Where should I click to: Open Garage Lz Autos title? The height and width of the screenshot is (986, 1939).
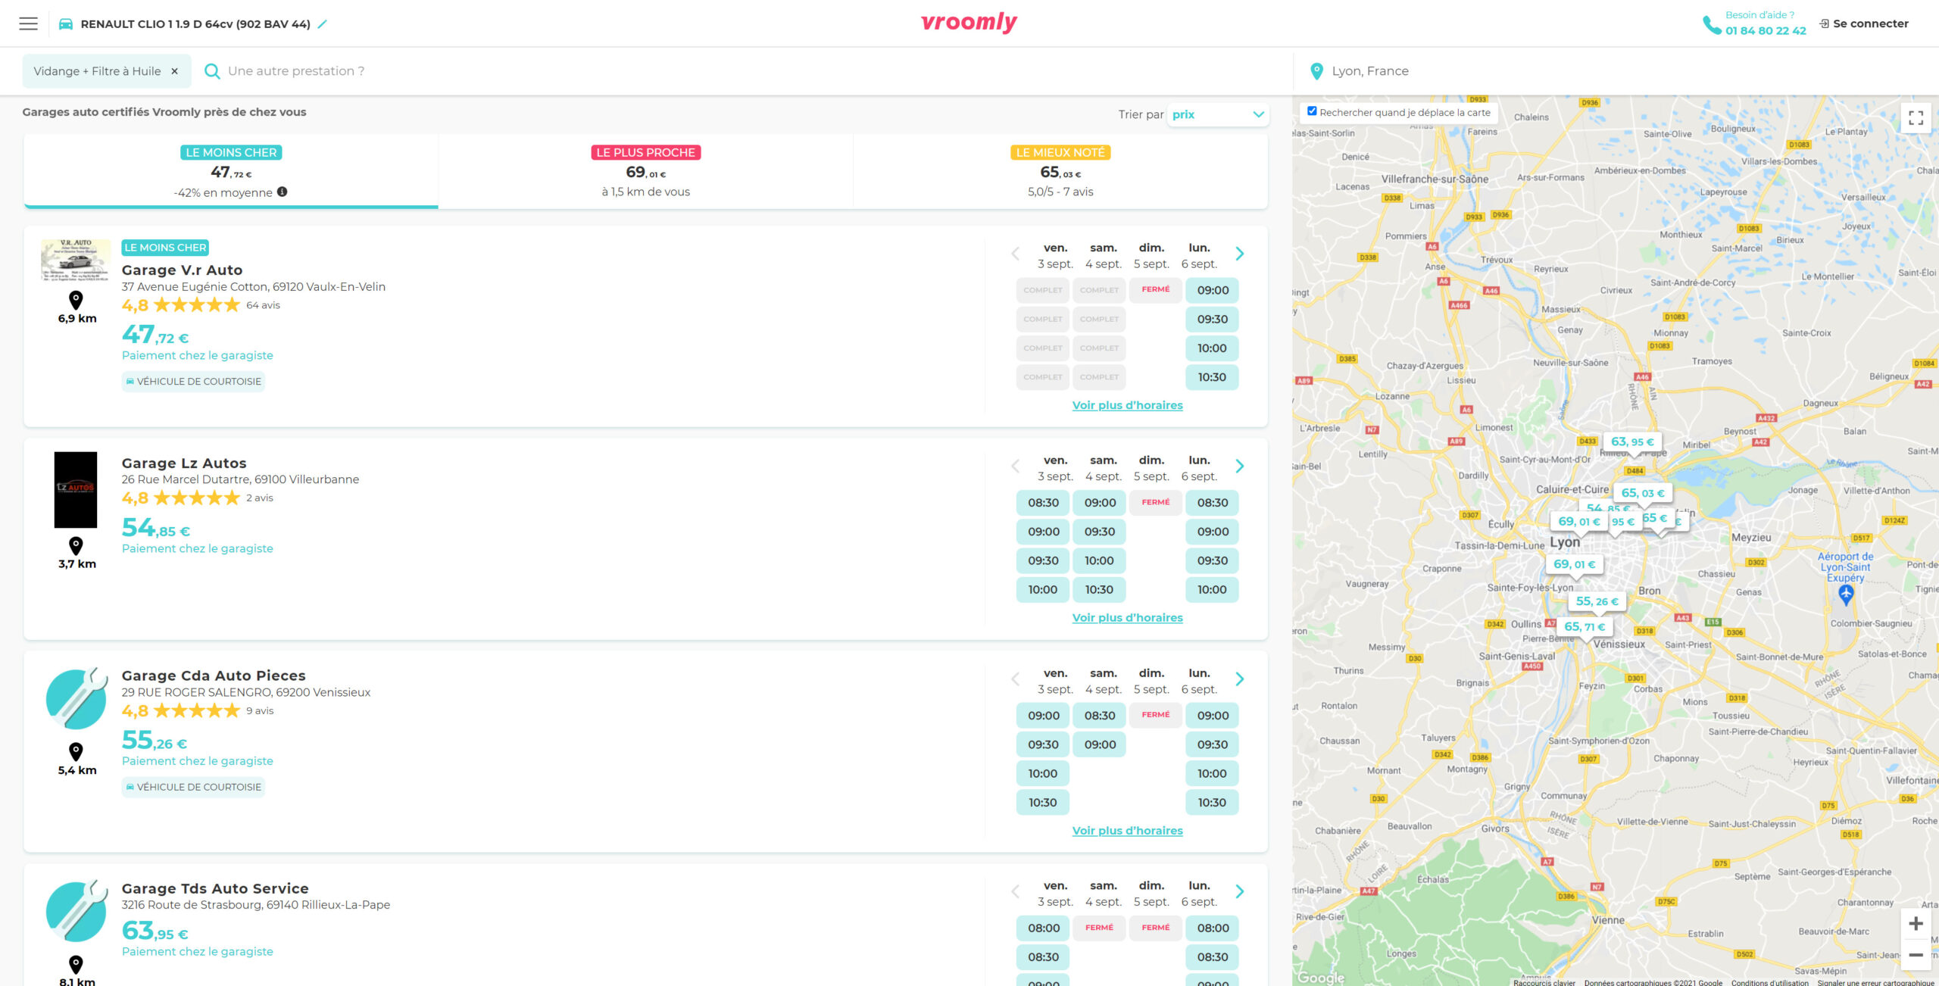(x=184, y=463)
